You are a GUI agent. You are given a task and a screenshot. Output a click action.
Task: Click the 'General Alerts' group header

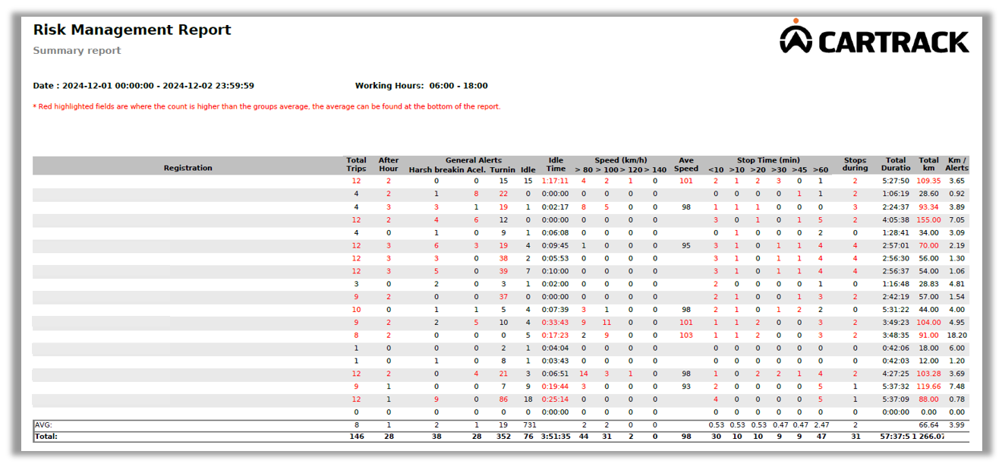(473, 160)
